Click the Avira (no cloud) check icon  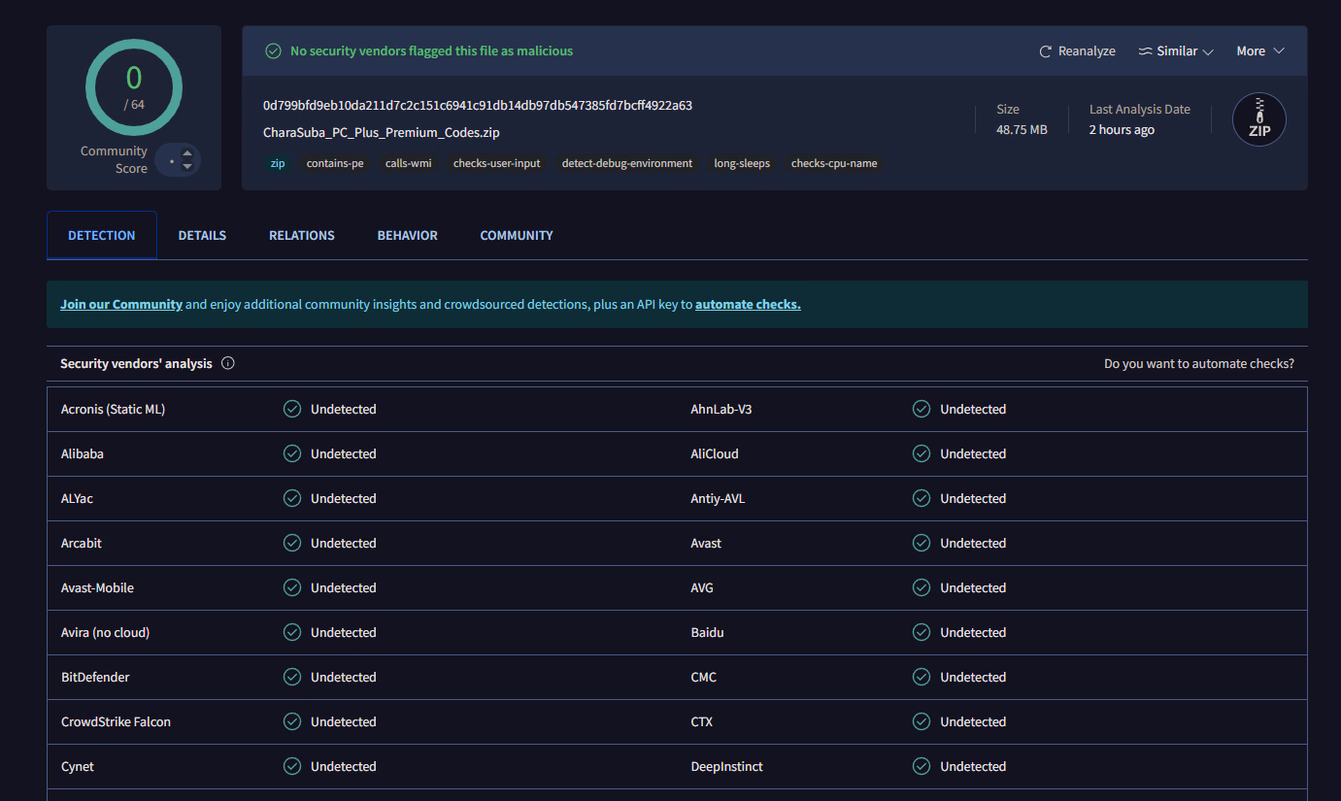pos(292,632)
